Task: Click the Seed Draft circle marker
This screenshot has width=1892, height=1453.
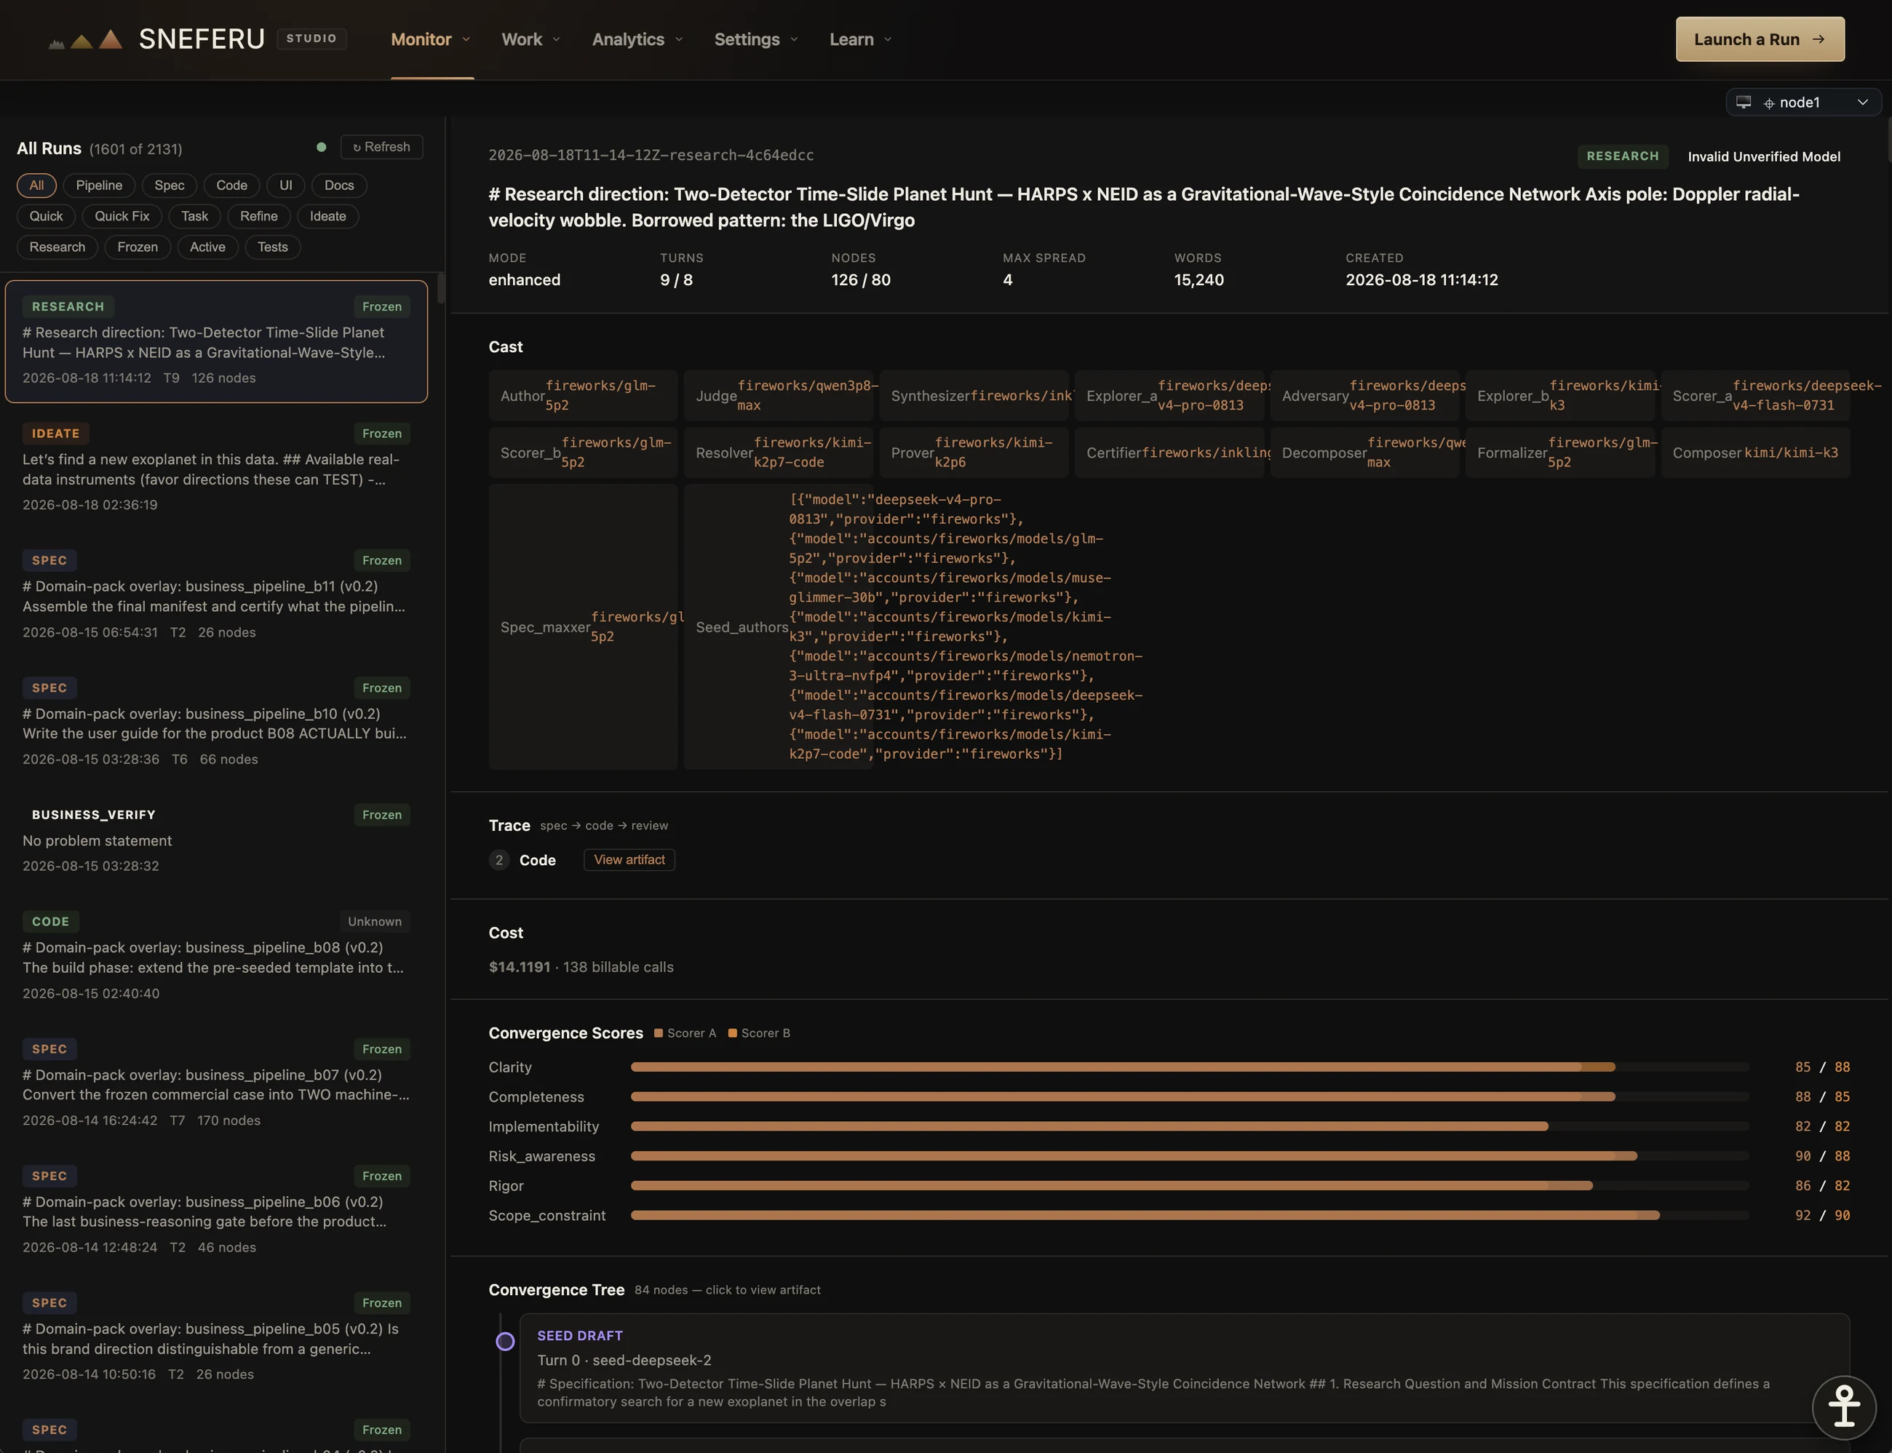Action: pos(505,1342)
